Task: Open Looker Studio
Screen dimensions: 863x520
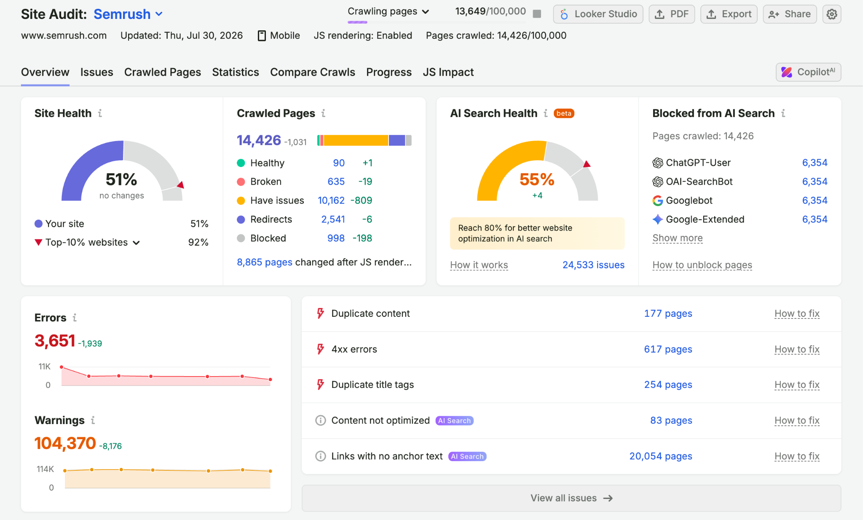Action: click(x=598, y=14)
